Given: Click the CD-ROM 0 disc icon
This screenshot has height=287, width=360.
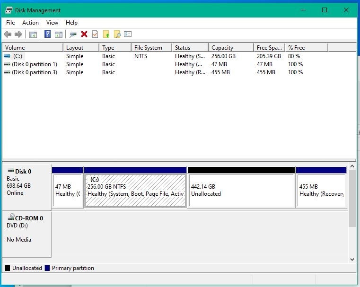Looking at the screenshot, I should point(11,217).
